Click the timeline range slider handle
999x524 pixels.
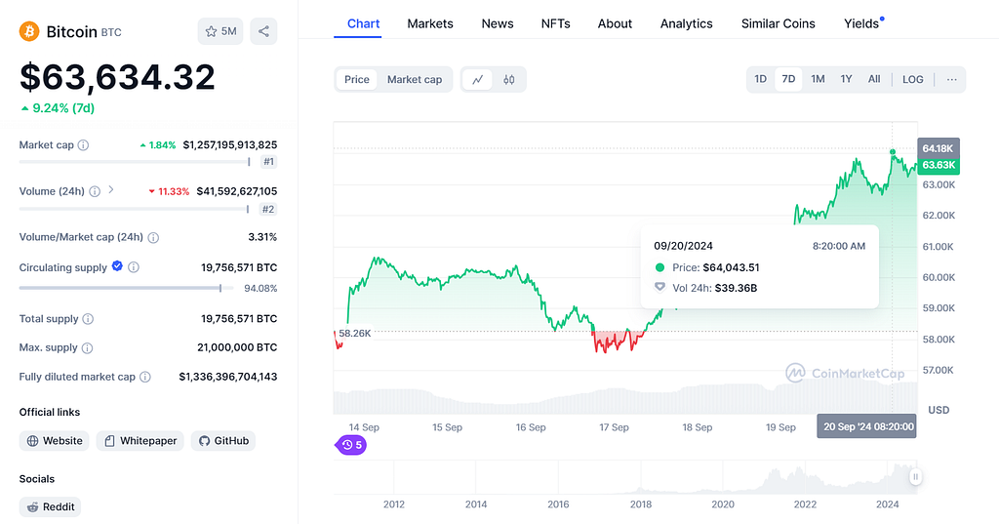click(x=915, y=477)
